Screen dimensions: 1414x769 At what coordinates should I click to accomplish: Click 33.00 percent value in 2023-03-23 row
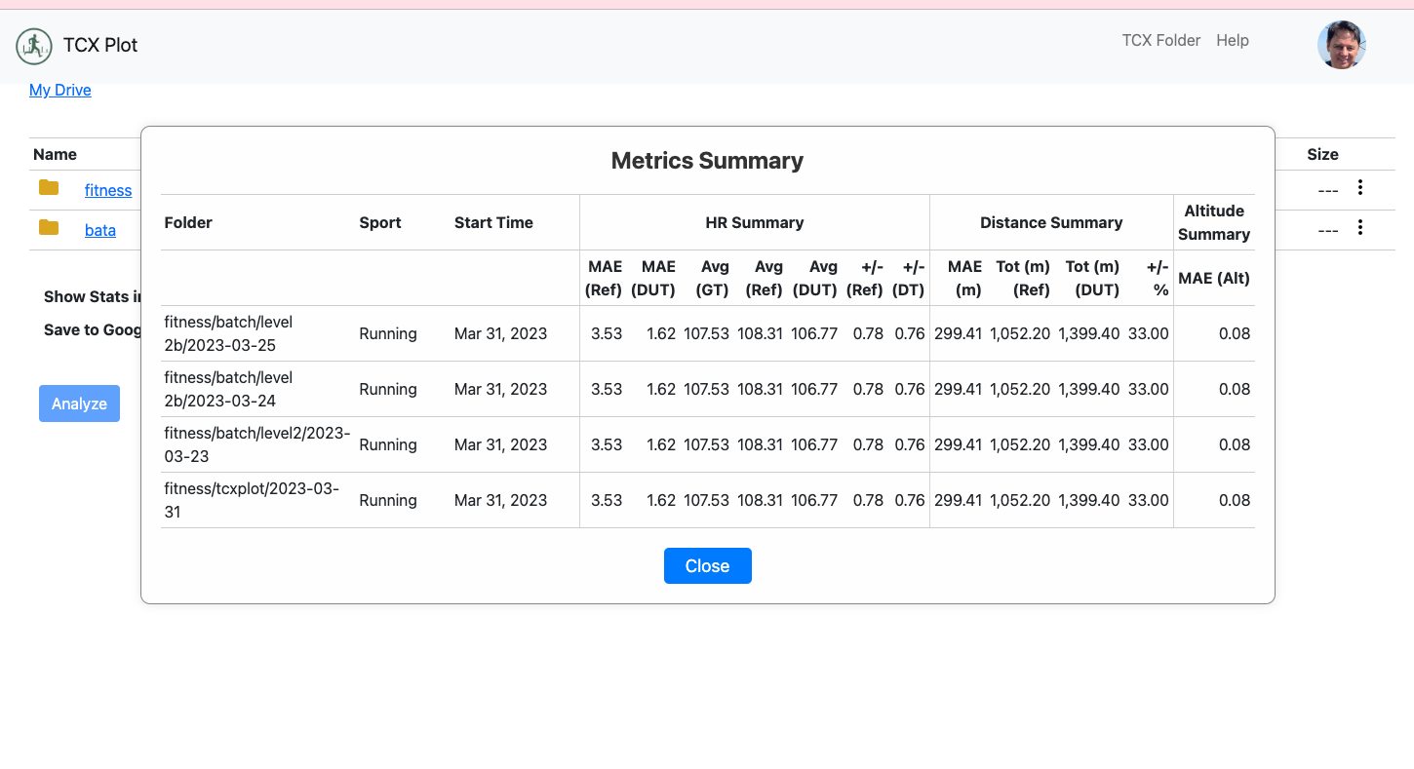point(1149,444)
